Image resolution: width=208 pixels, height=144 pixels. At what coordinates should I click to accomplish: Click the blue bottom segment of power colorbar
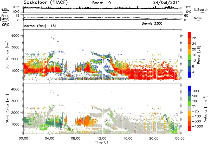(190, 75)
